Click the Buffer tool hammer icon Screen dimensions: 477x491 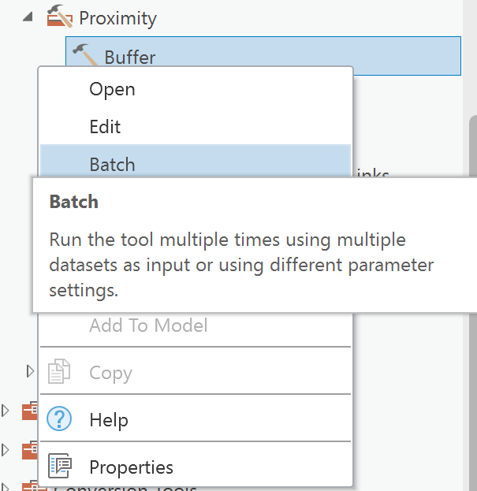(x=84, y=54)
